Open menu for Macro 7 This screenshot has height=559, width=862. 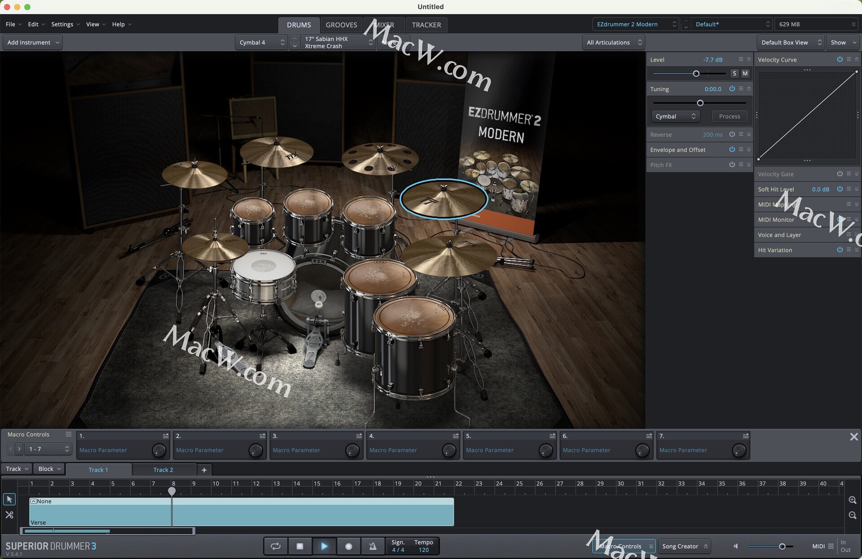click(x=746, y=436)
